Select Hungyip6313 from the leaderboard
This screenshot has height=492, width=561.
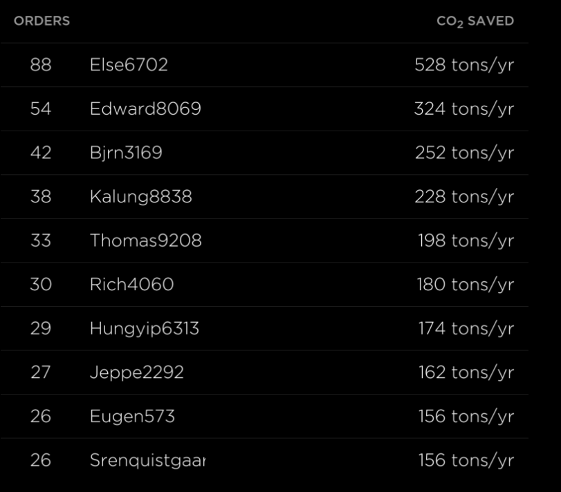coord(144,328)
